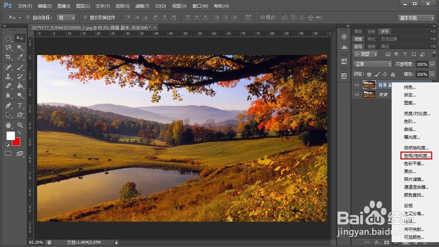Open the 3D panel icon with cube
Screen dimensions: 439x247
(x=344, y=61)
